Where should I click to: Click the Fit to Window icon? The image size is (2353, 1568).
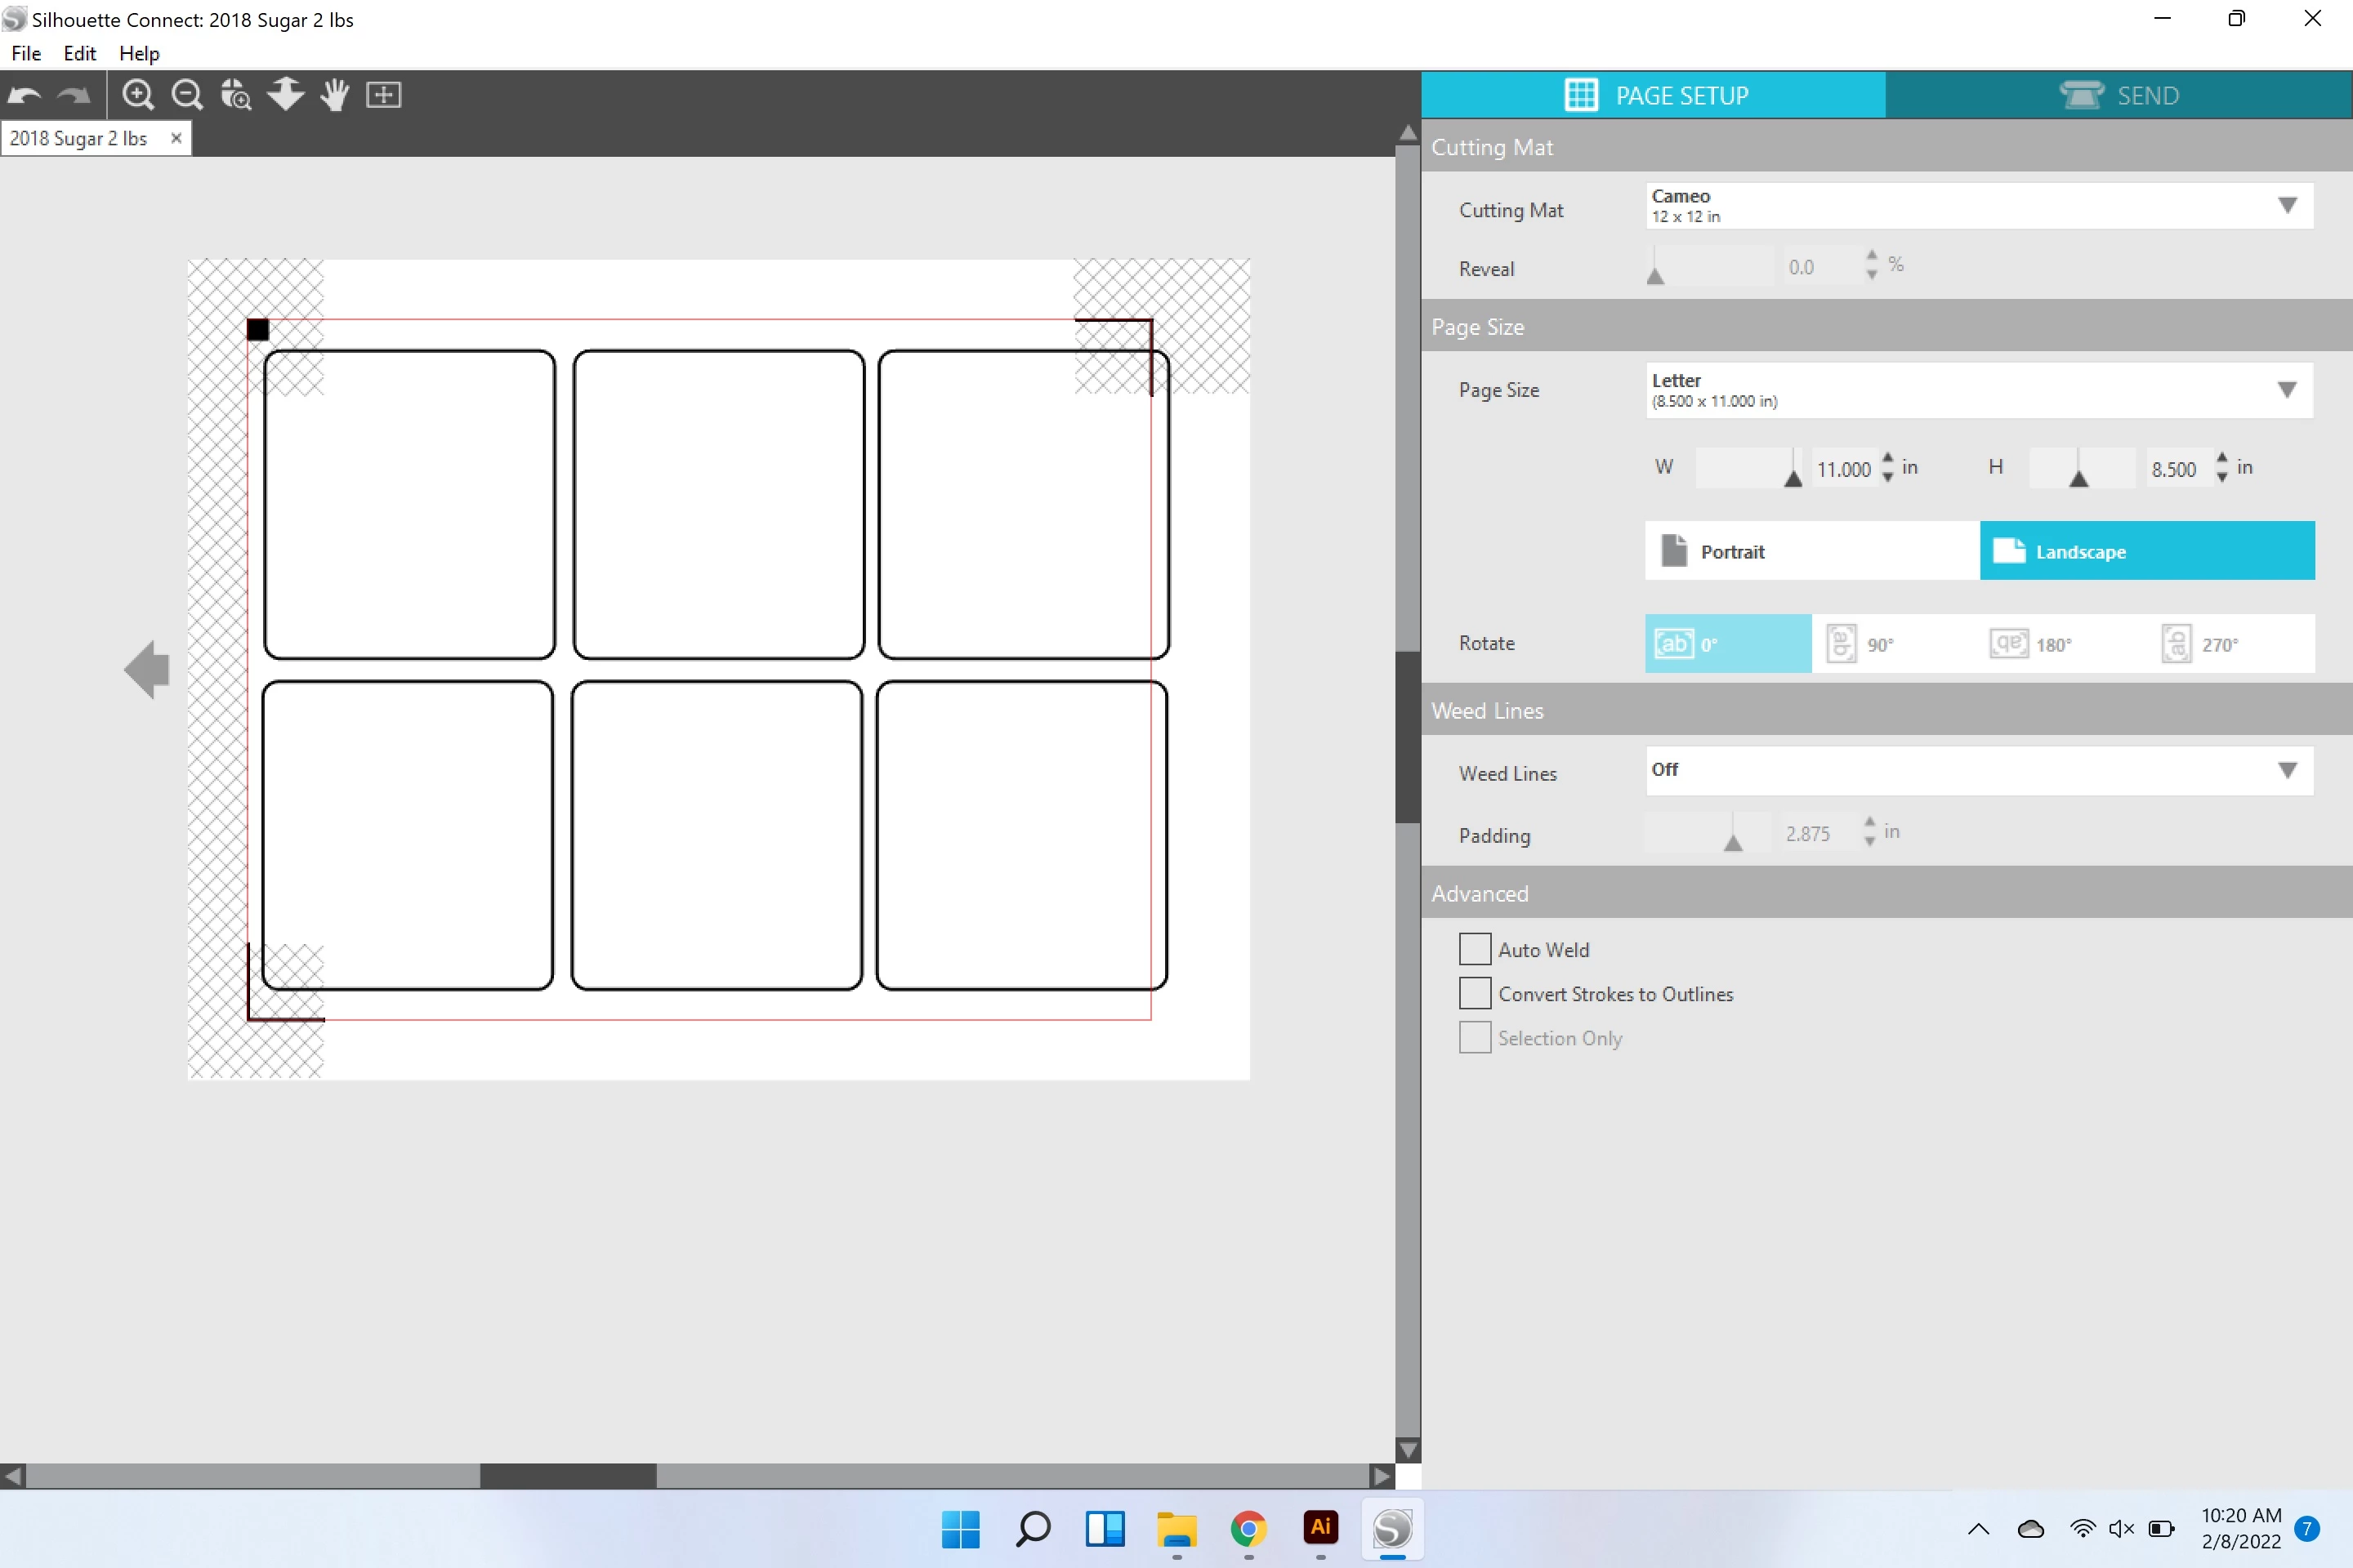(383, 95)
